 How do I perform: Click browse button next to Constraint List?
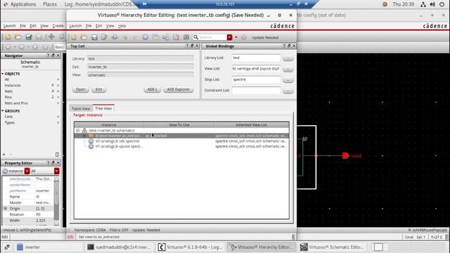point(288,91)
